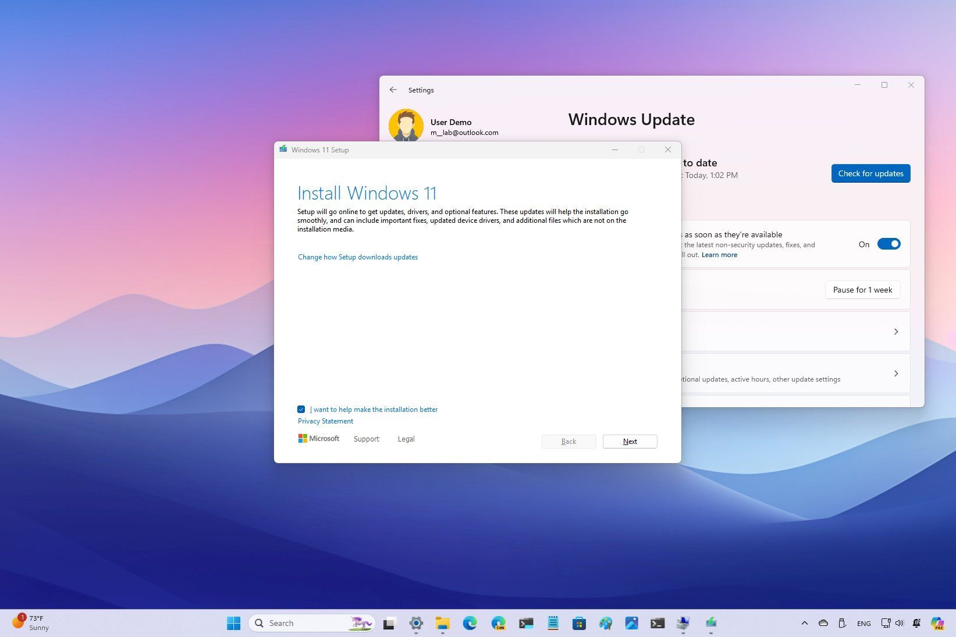Screen dimensions: 956x637
Task: Open the row mentioning active hours chevron
Action: (x=896, y=373)
